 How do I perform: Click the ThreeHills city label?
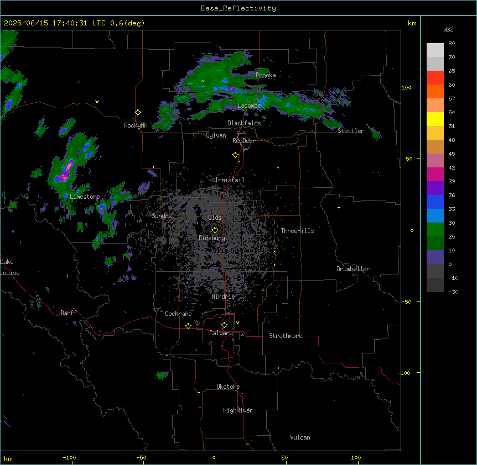tap(297, 231)
